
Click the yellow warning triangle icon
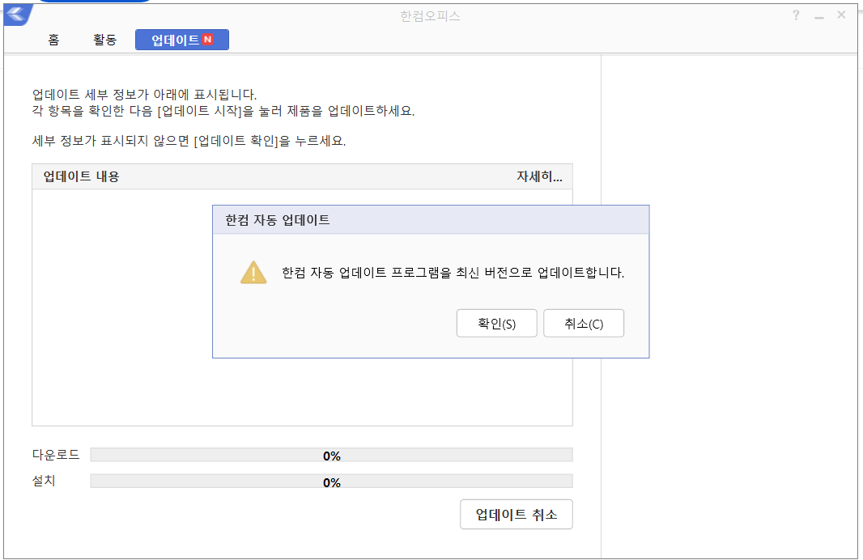click(x=253, y=272)
